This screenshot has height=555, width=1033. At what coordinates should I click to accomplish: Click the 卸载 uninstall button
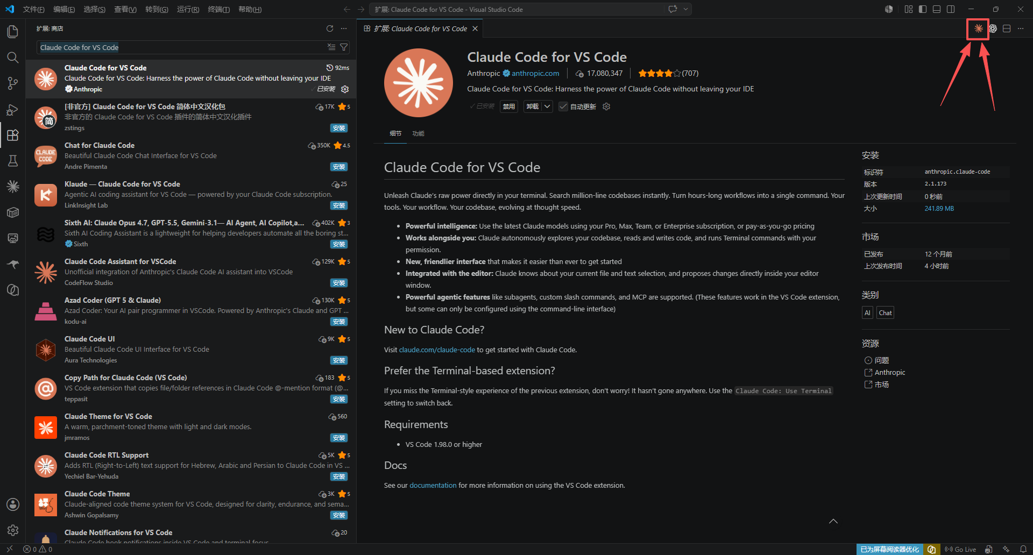tap(533, 106)
